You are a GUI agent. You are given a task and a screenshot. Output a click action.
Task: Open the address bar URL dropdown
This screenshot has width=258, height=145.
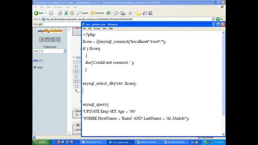[x=213, y=19]
